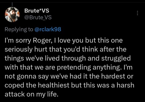Select the tweet line starting "I'm sorry"
Screen dimensions: 145x102
point(64,41)
